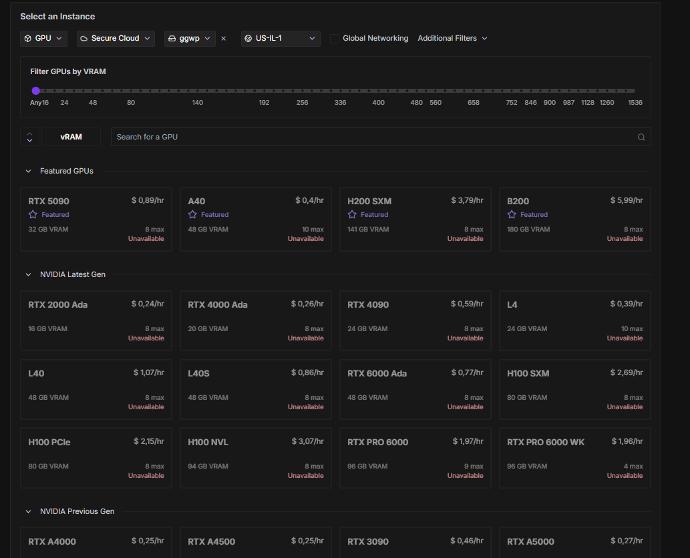Click the vRAM sort button
The height and width of the screenshot is (558, 690).
point(71,137)
